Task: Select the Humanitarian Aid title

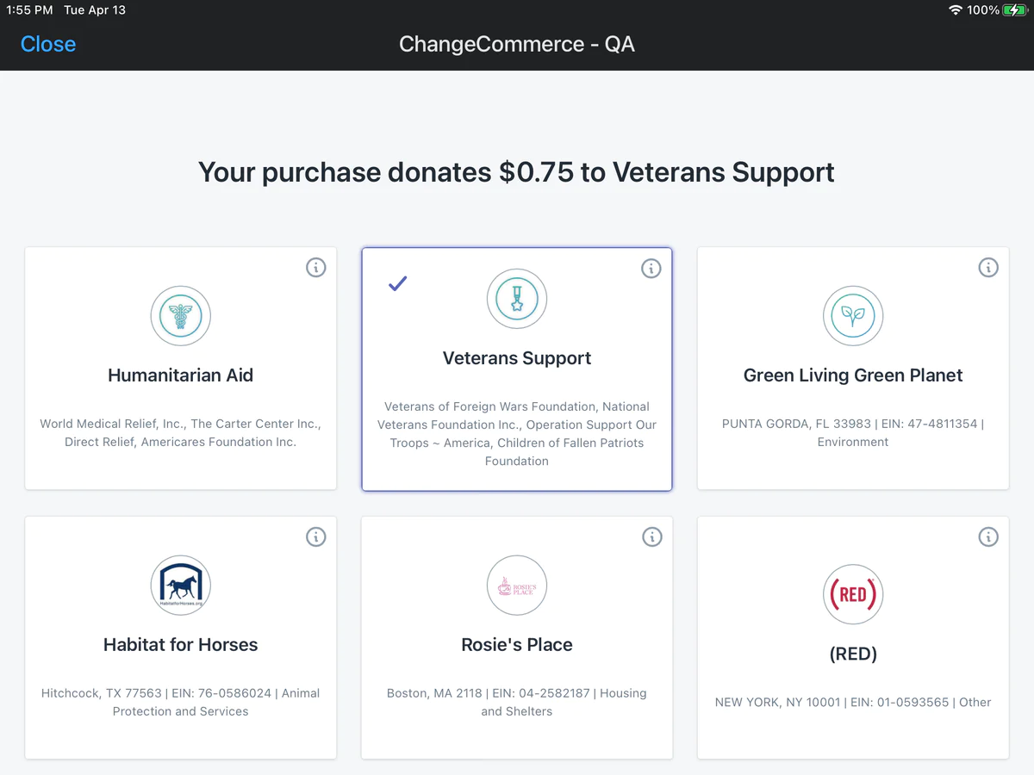Action: click(181, 375)
